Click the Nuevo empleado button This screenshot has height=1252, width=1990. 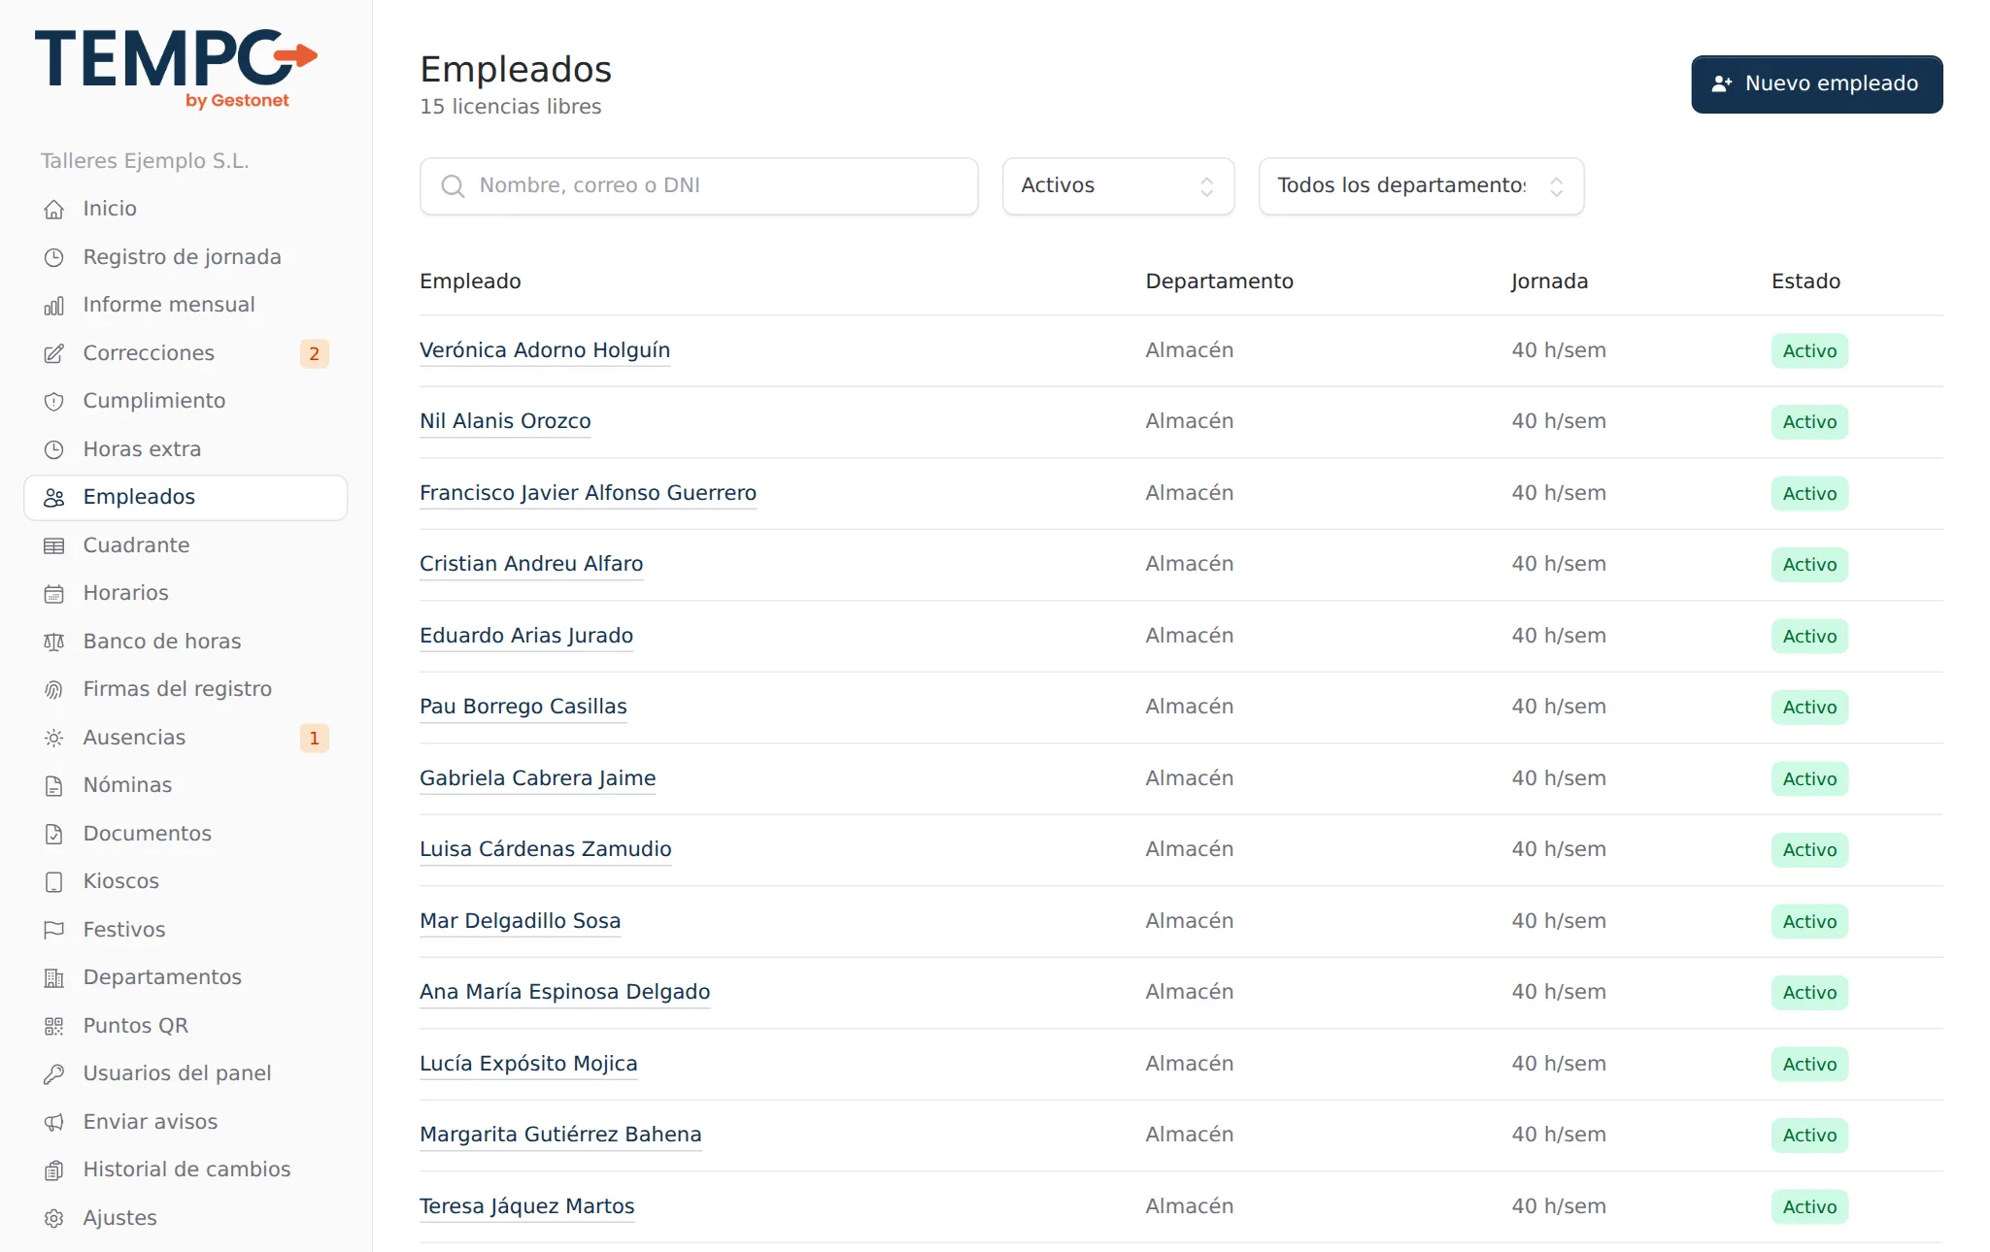(1816, 84)
